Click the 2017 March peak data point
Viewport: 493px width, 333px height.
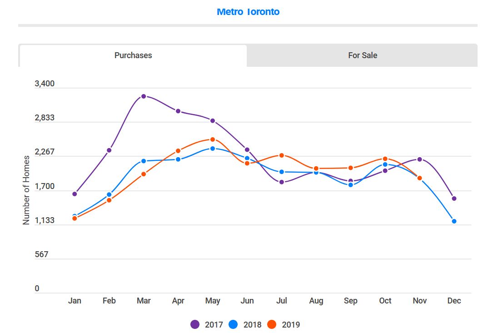(144, 96)
